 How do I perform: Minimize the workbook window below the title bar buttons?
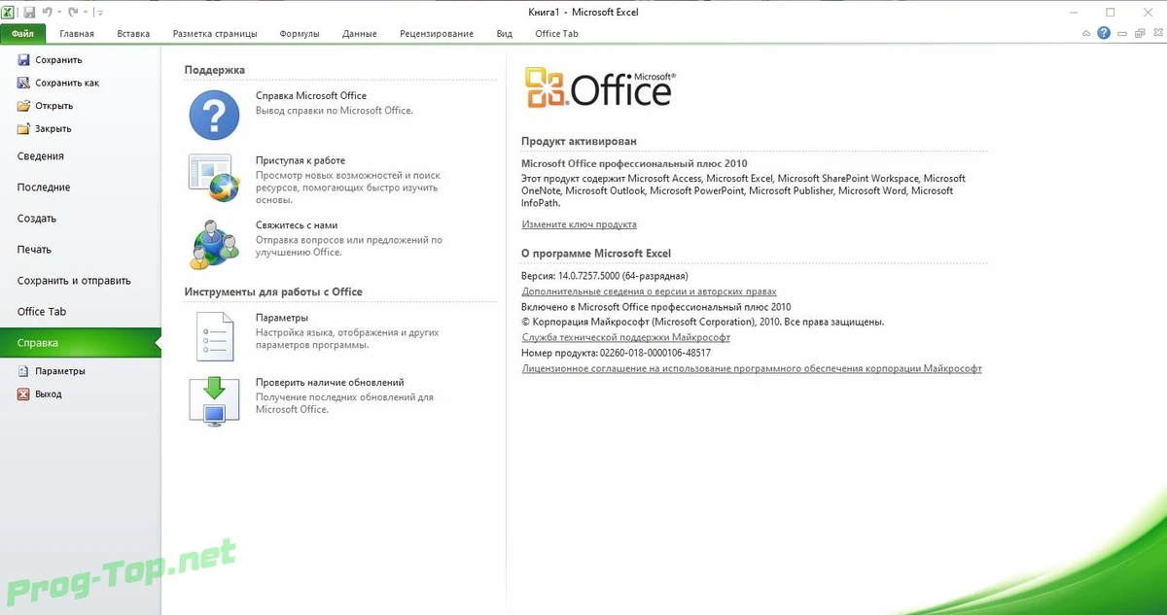(x=1121, y=34)
